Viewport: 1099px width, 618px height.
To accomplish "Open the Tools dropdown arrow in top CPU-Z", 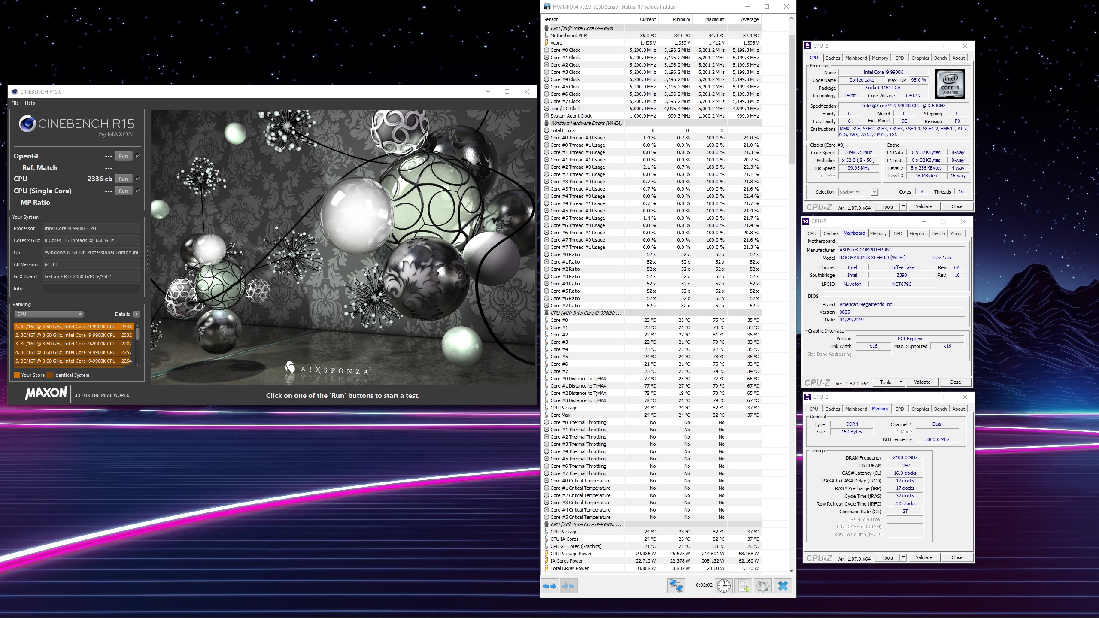I will 903,206.
